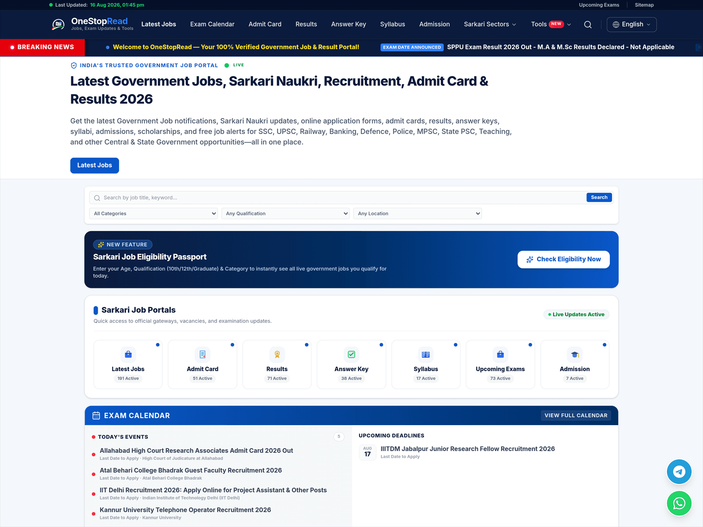Click the Latest Jobs briefcase icon
Viewport: 703px width, 527px height.
click(x=128, y=354)
